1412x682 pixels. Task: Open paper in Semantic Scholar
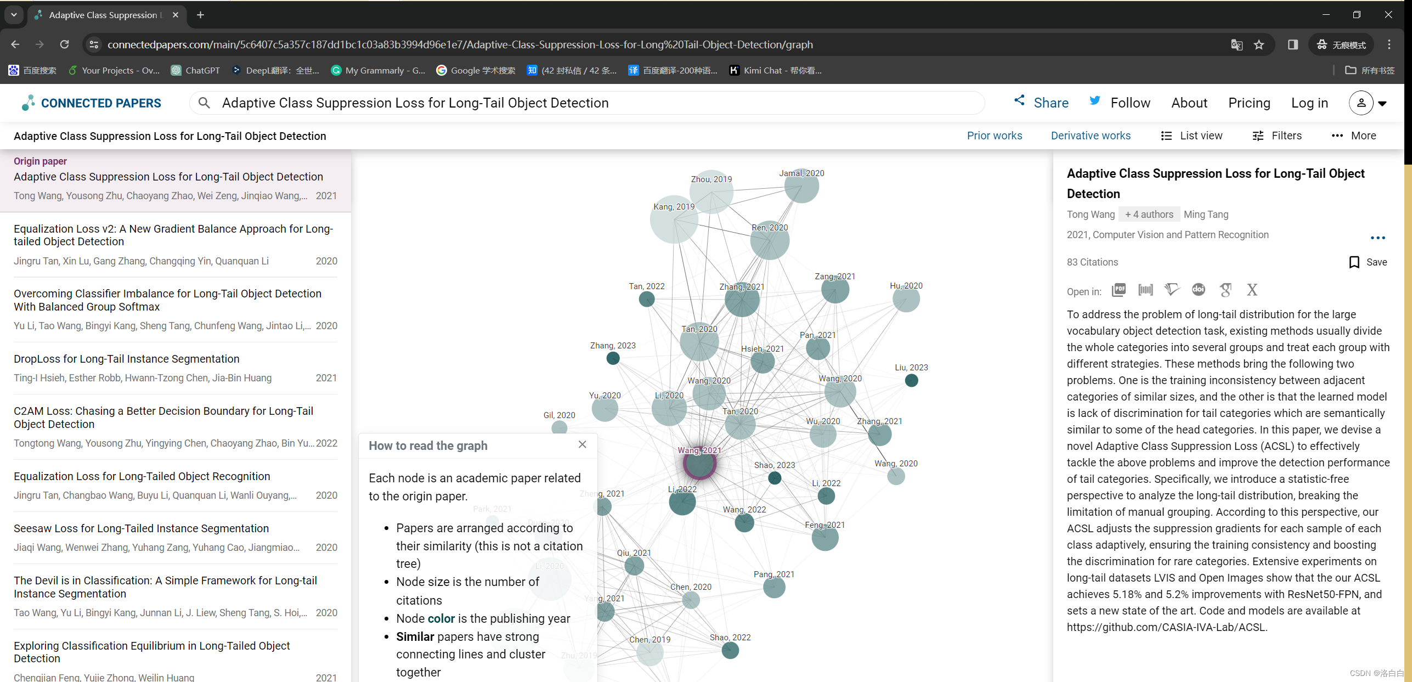pyautogui.click(x=1172, y=290)
